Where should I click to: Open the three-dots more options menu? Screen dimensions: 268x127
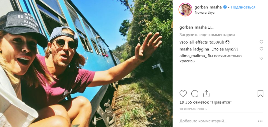click(x=260, y=121)
